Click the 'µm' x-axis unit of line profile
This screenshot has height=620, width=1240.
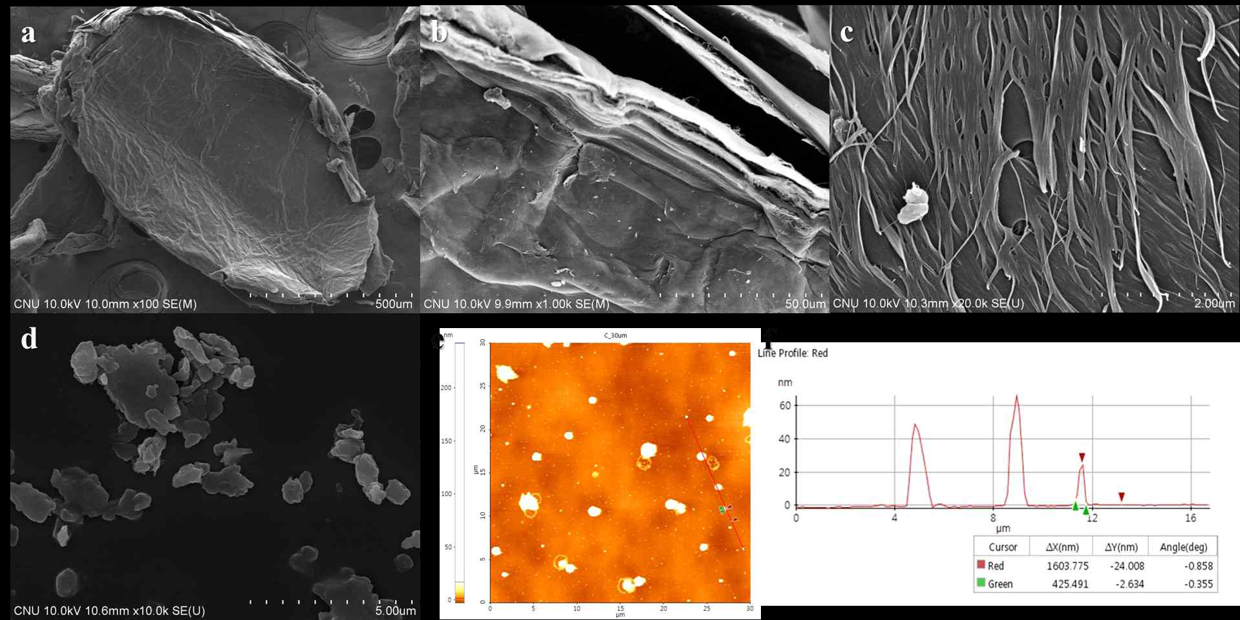point(1003,528)
